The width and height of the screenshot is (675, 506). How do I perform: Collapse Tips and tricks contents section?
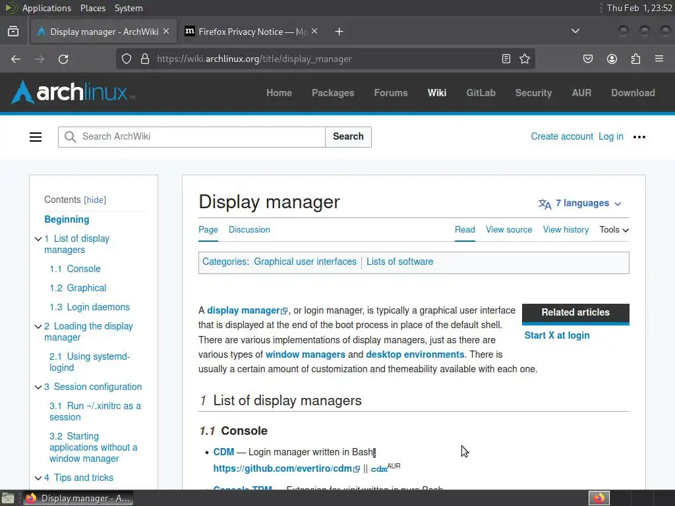(x=38, y=478)
